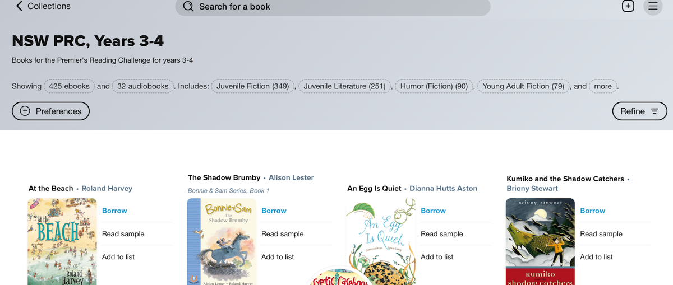Open the Skeptic Casebook floating cover icon
This screenshot has height=285, width=673.
339,278
